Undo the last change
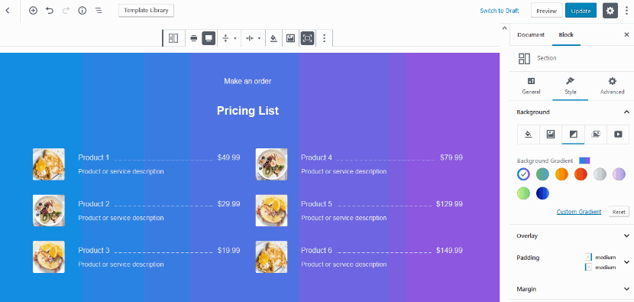The height and width of the screenshot is (302, 634). click(x=50, y=11)
